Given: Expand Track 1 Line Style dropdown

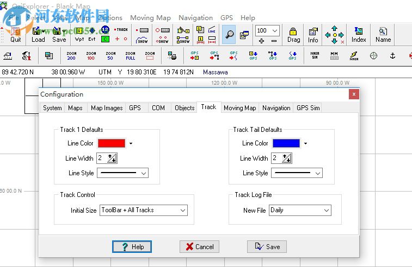Looking at the screenshot, I should (x=144, y=173).
